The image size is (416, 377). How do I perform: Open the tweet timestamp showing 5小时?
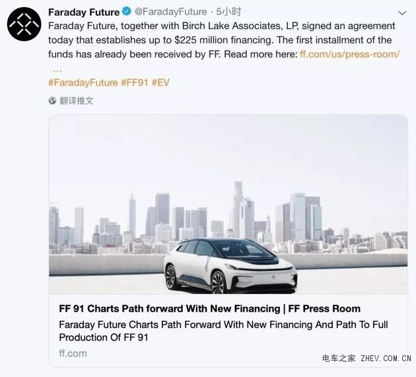(x=228, y=12)
